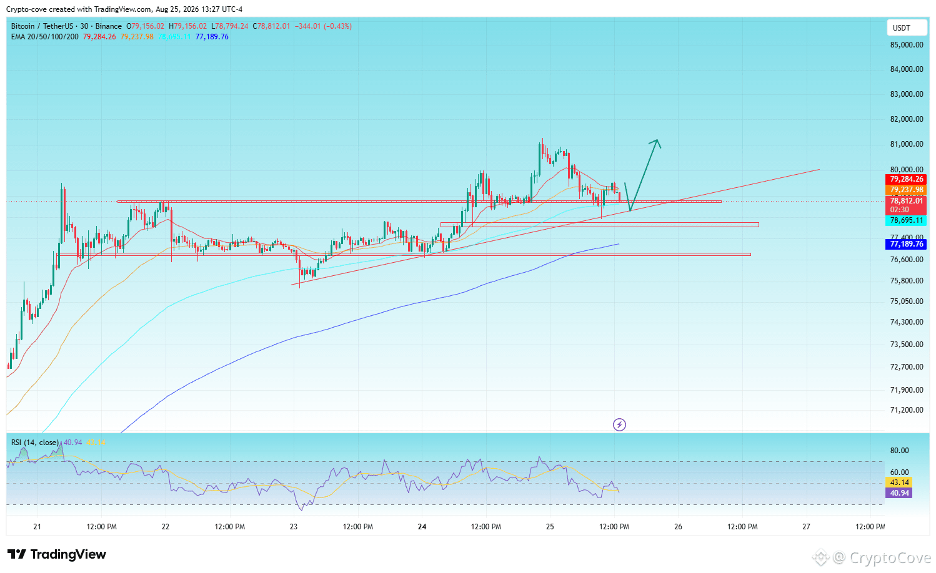Click the 74,300.00 price axis label
The width and height of the screenshot is (936, 573).
[907, 322]
